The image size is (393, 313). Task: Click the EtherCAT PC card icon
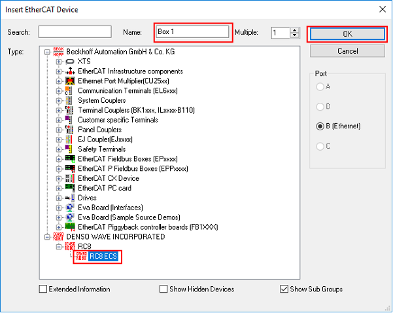click(x=70, y=188)
